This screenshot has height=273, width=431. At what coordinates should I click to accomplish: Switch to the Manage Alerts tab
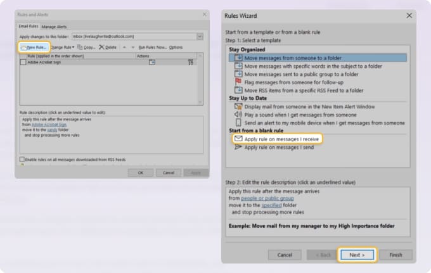point(54,27)
